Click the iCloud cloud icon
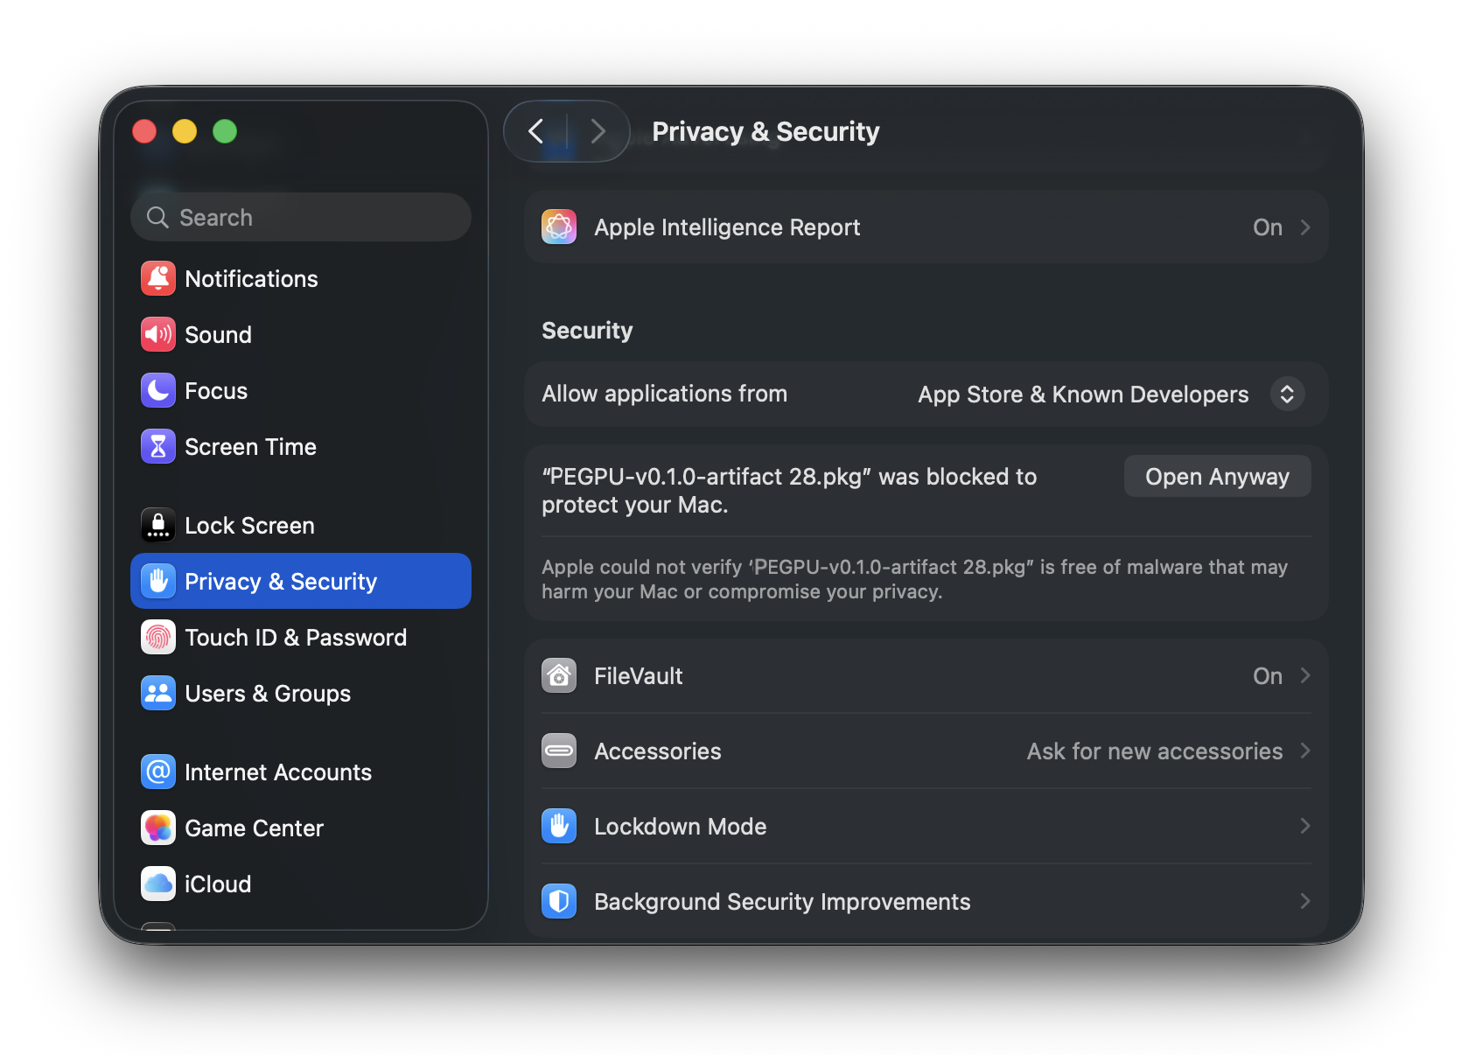The image size is (1461, 1055). pos(158,884)
